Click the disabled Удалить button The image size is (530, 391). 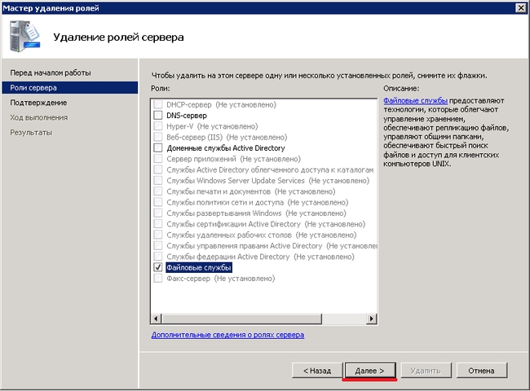coord(426,371)
